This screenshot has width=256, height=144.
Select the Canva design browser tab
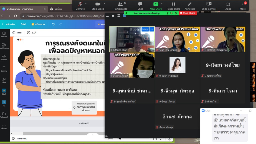(x=24, y=9)
